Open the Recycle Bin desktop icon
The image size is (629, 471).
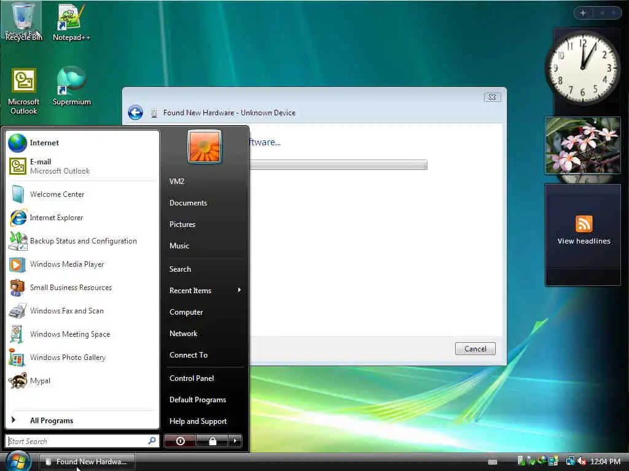coord(24,21)
